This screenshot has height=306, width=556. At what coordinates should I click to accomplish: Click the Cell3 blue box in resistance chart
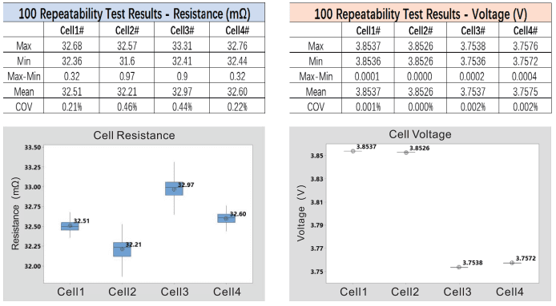(174, 189)
